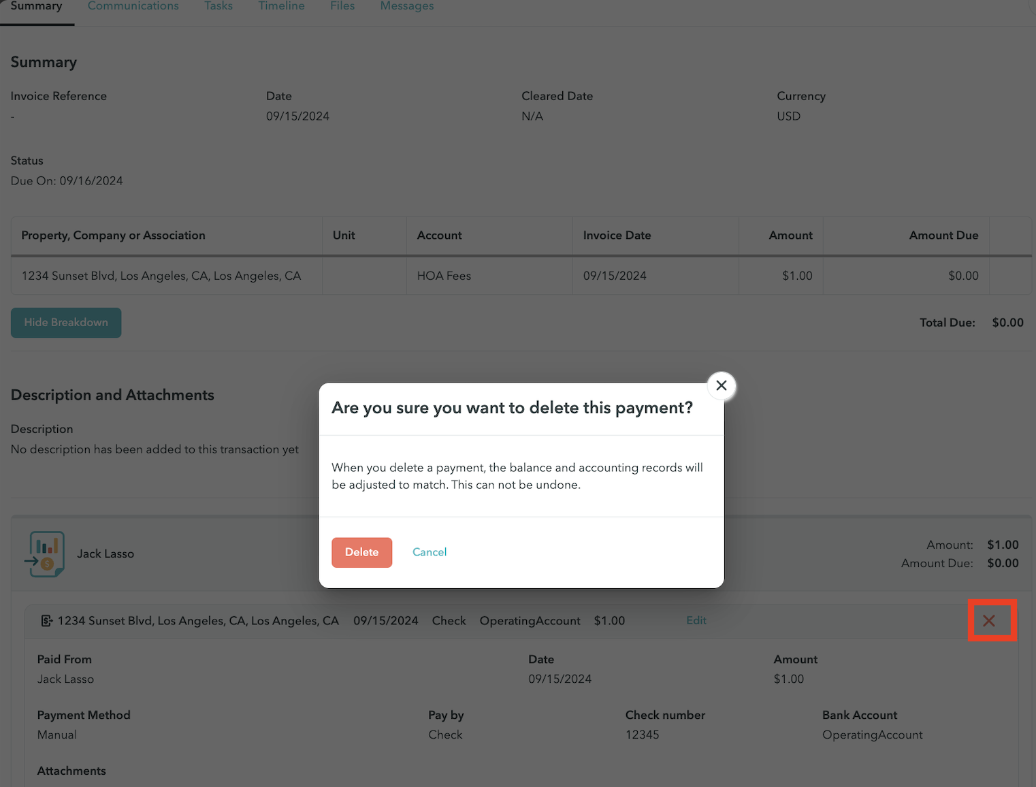The width and height of the screenshot is (1036, 787).
Task: Open the Communications tab
Action: click(x=133, y=6)
